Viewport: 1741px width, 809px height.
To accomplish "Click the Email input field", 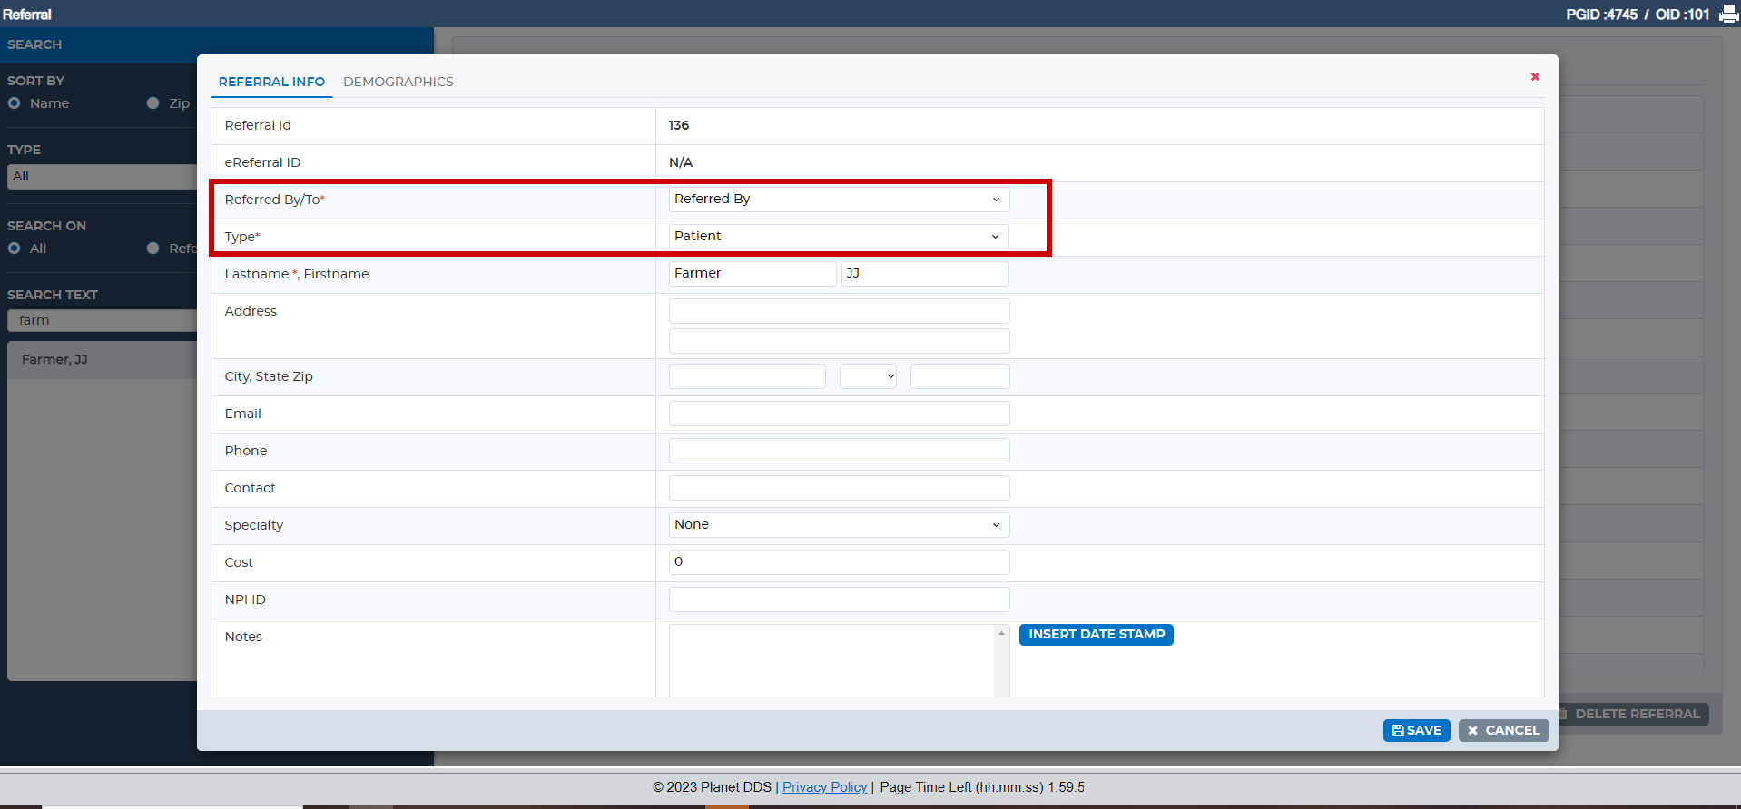I will (838, 414).
